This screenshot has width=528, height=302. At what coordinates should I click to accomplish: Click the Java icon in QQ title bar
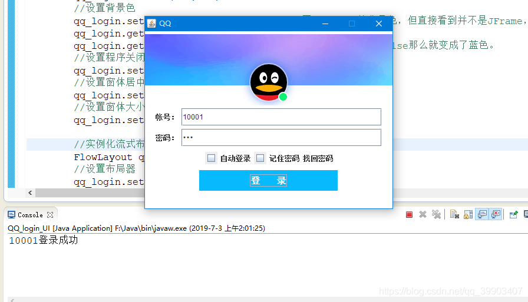151,23
